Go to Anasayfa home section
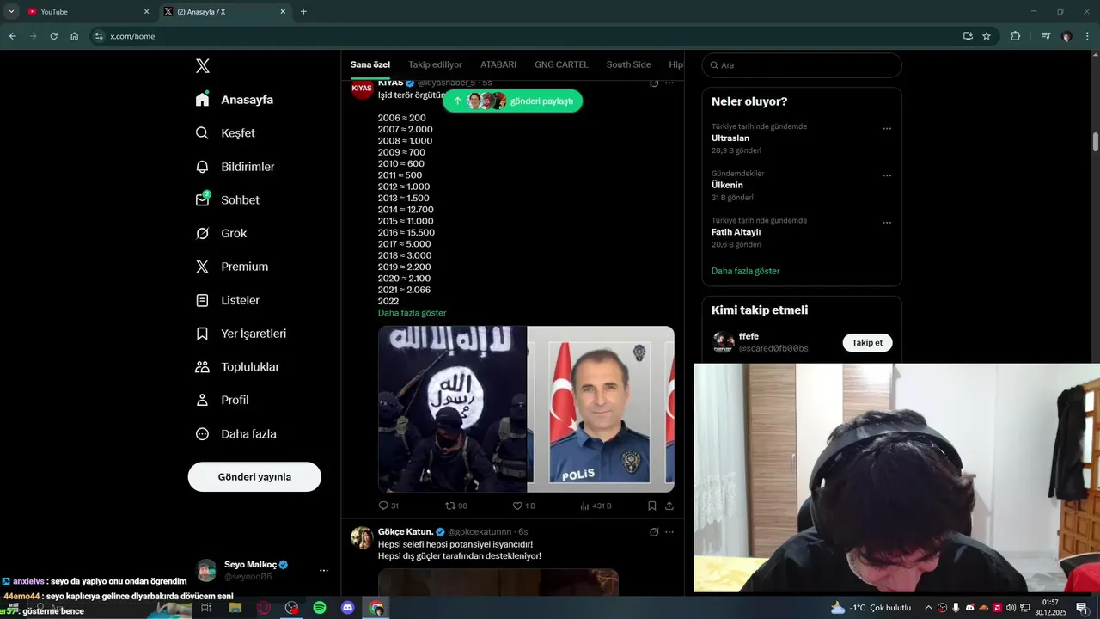This screenshot has height=619, width=1100. click(235, 100)
